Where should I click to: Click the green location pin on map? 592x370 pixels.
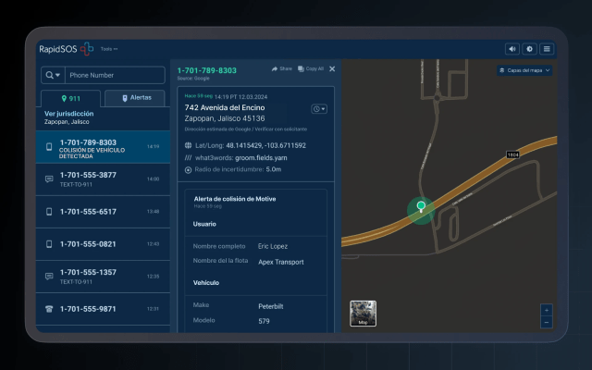click(421, 207)
